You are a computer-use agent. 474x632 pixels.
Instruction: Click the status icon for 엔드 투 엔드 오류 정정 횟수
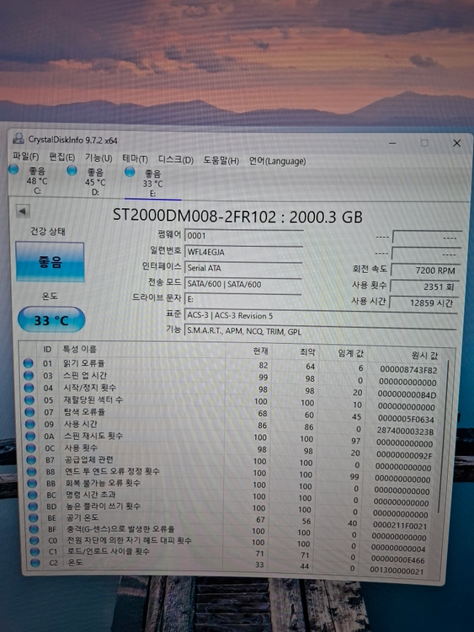click(x=32, y=471)
